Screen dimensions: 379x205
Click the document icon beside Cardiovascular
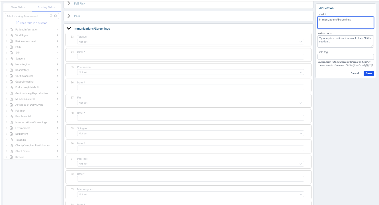coord(11,76)
